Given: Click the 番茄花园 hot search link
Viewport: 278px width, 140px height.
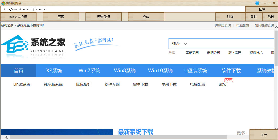Looking at the screenshot, I should [x=192, y=53].
